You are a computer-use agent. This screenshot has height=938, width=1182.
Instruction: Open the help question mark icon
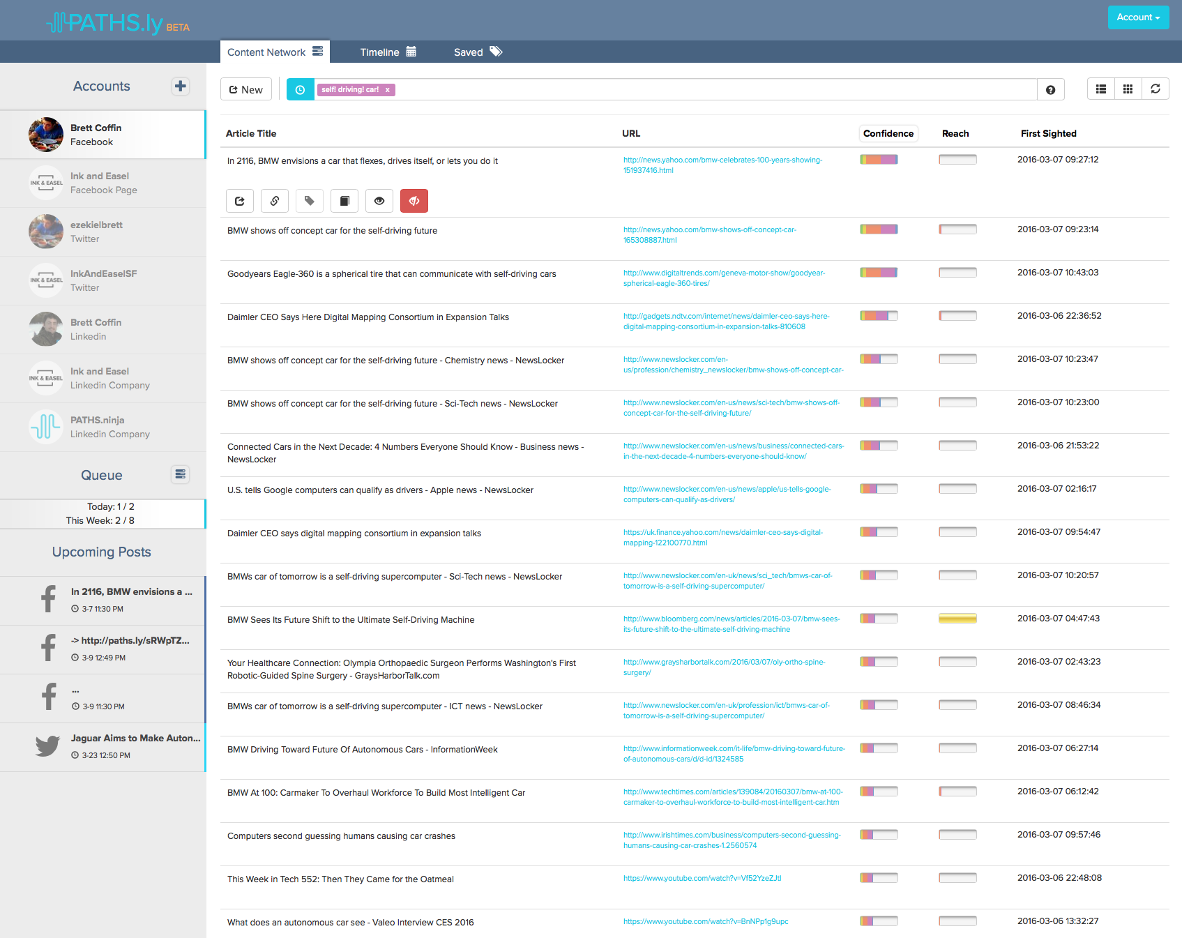pos(1050,89)
